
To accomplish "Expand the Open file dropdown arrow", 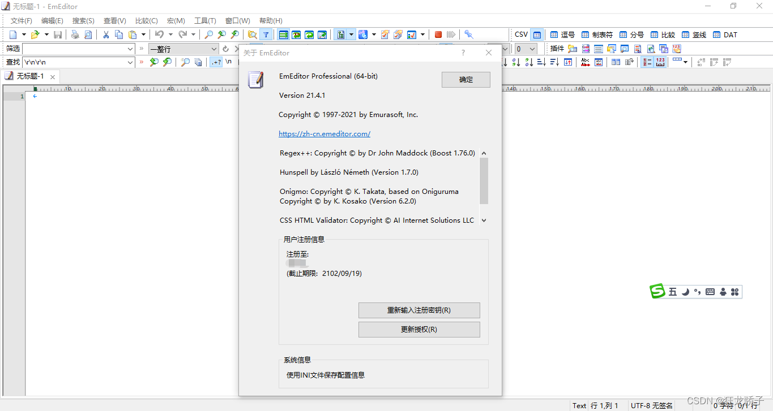I will (x=46, y=35).
